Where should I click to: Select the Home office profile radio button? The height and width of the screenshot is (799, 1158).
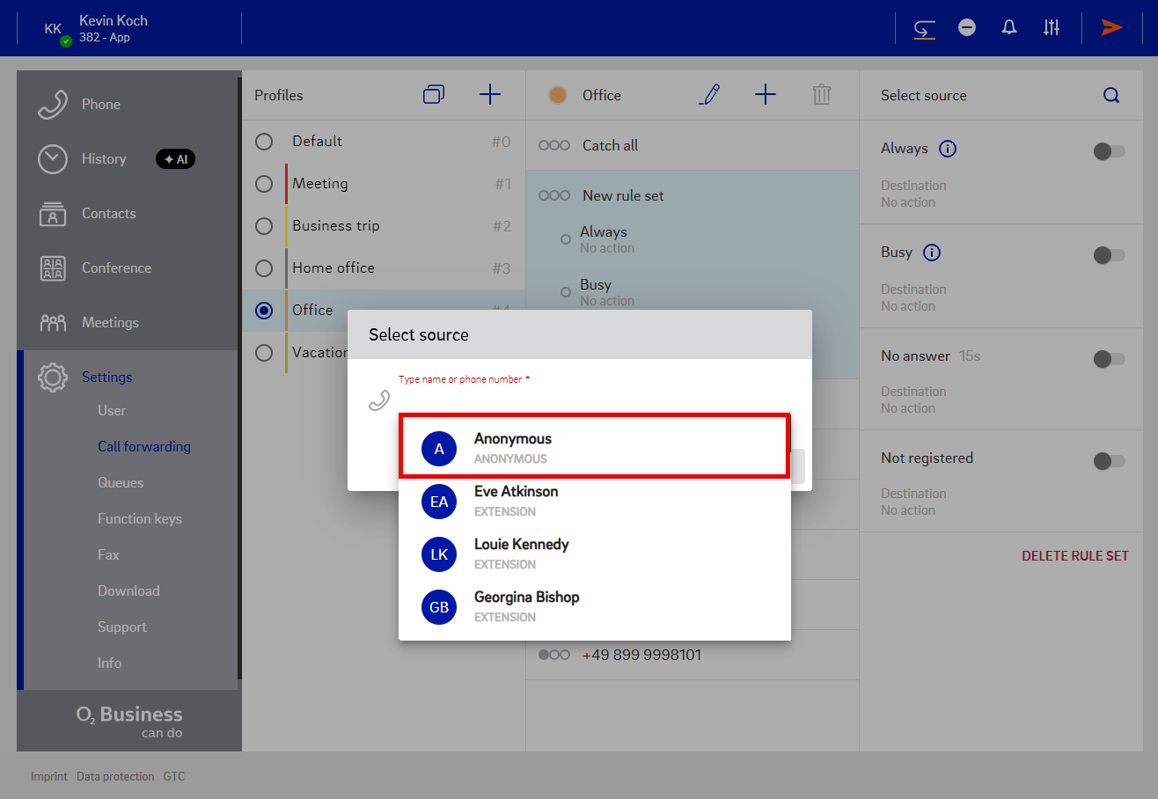pos(264,268)
